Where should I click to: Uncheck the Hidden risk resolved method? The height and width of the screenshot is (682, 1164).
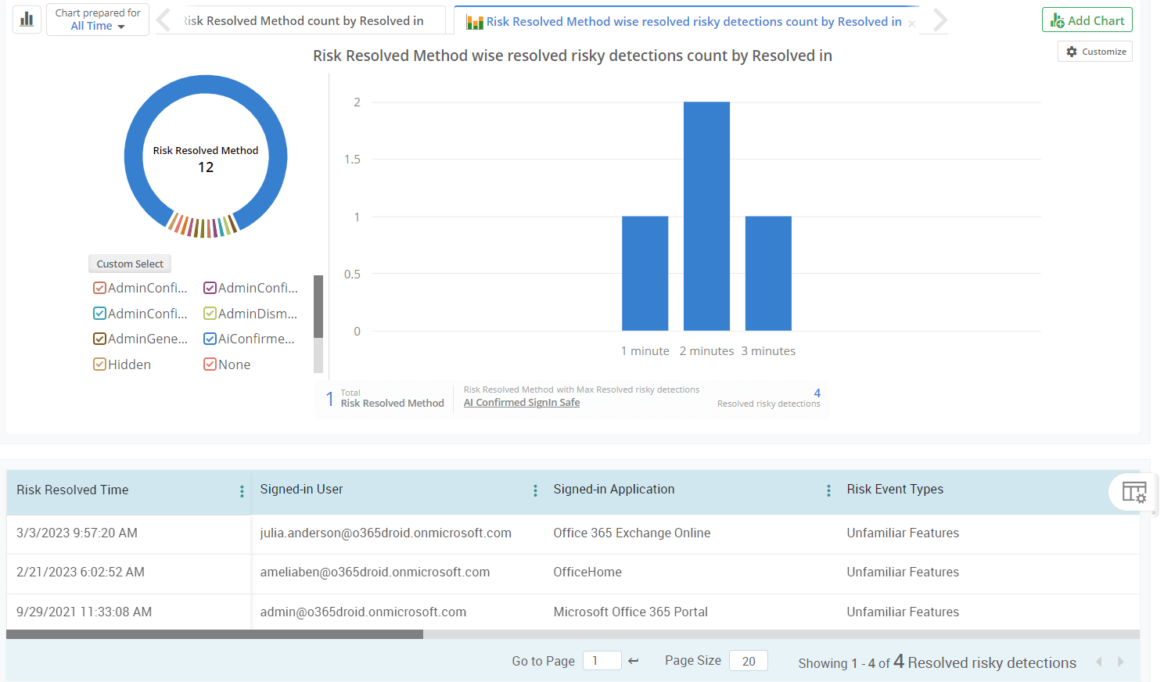click(x=99, y=364)
